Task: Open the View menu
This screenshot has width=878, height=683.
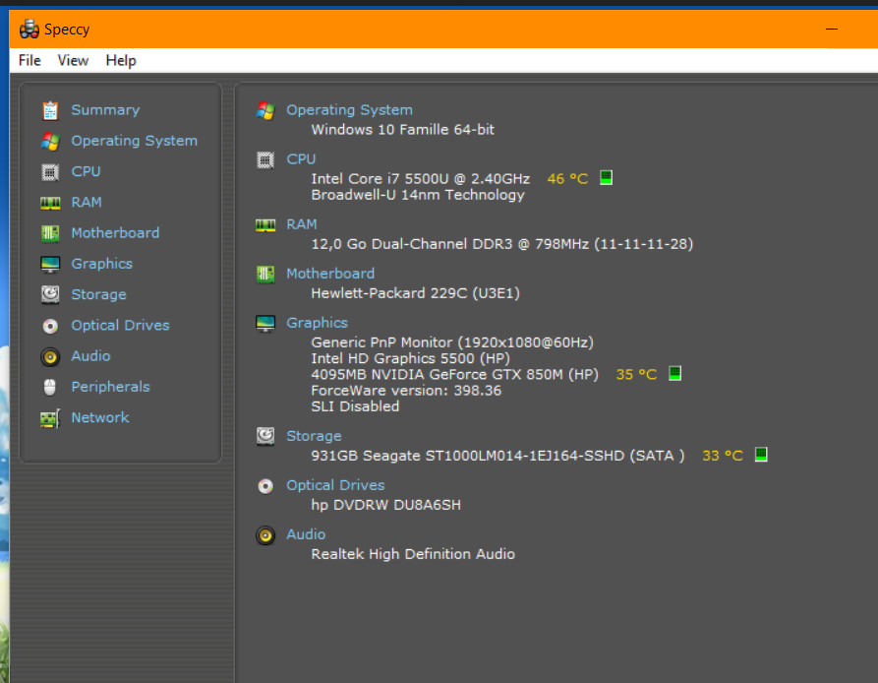Action: [x=73, y=60]
